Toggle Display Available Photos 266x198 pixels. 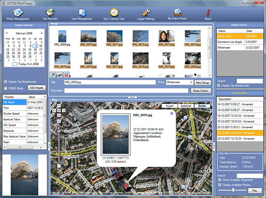[x=220, y=185]
